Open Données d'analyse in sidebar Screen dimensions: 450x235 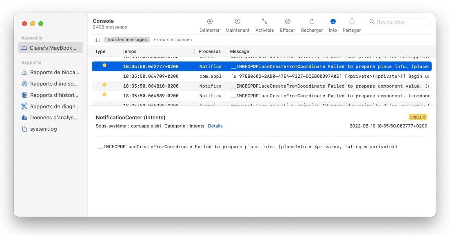(51, 118)
